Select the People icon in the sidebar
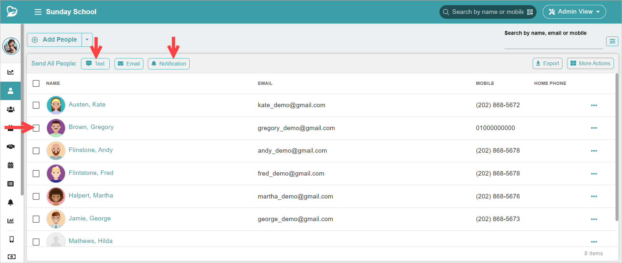Screen dimensions: 622x263 coord(11,91)
